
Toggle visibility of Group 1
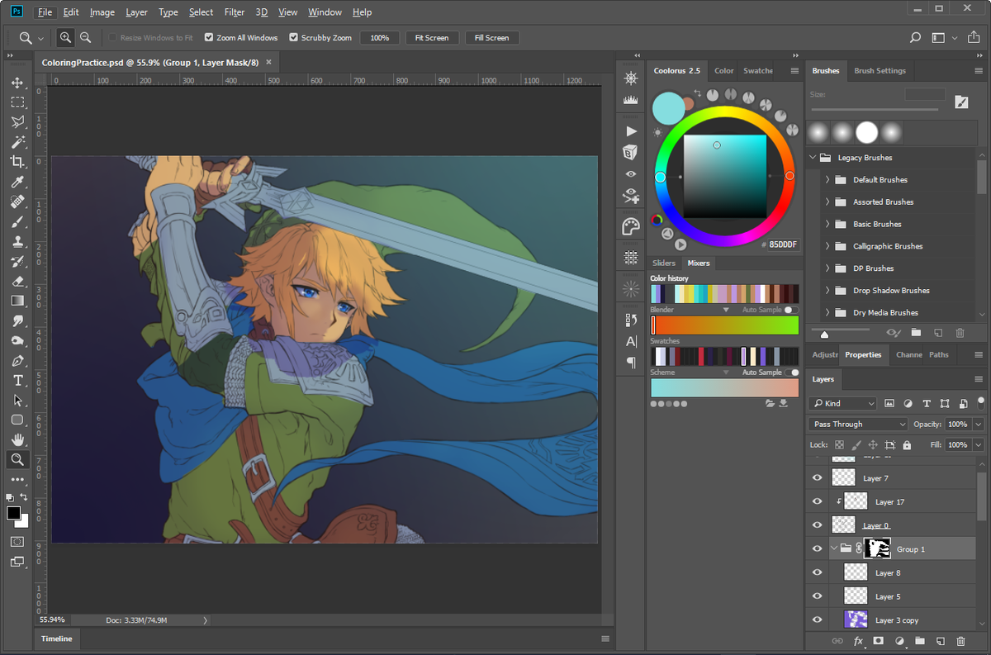817,548
